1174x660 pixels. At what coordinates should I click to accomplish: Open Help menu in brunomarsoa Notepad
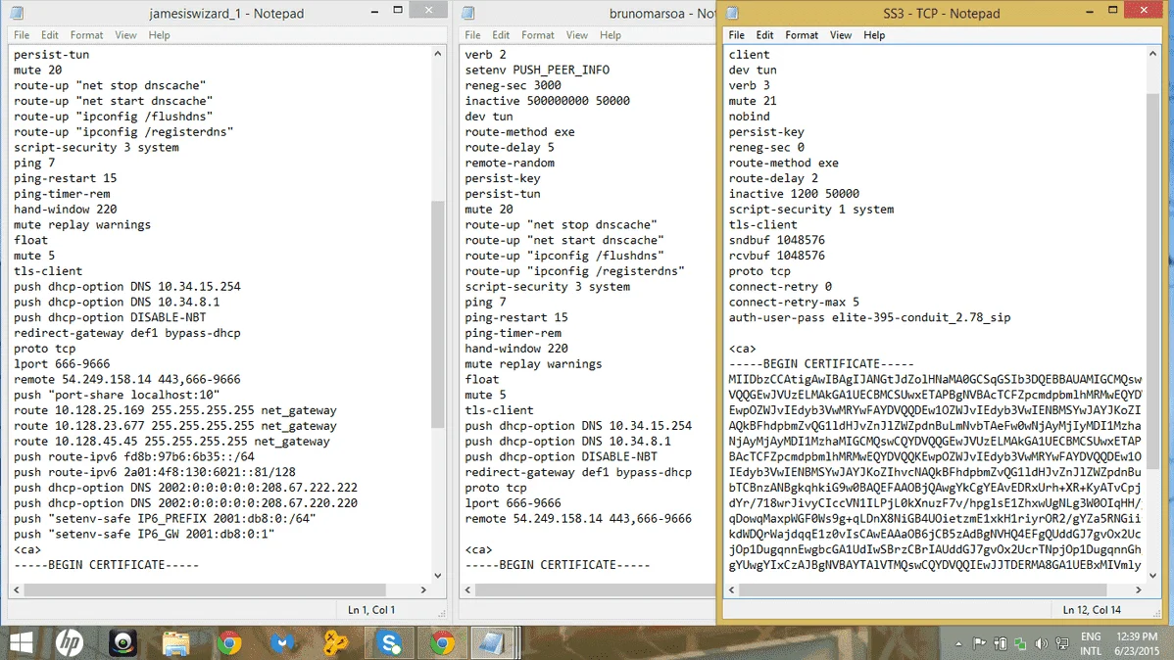click(x=611, y=35)
